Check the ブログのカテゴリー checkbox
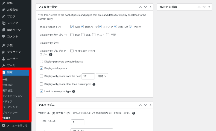 coord(72,51)
